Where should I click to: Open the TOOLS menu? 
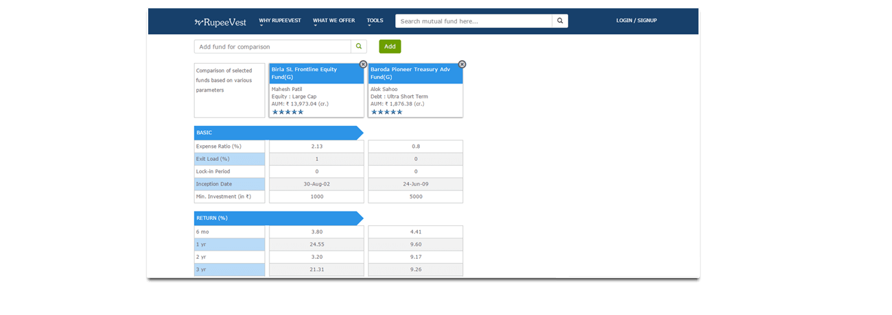click(x=375, y=21)
